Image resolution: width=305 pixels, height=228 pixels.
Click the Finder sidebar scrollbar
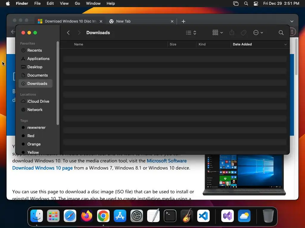click(57, 83)
